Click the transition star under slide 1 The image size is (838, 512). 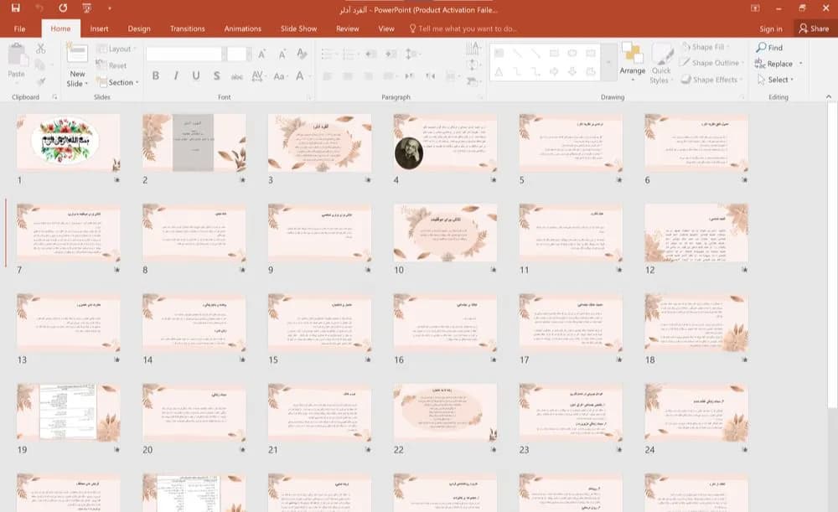coord(116,180)
